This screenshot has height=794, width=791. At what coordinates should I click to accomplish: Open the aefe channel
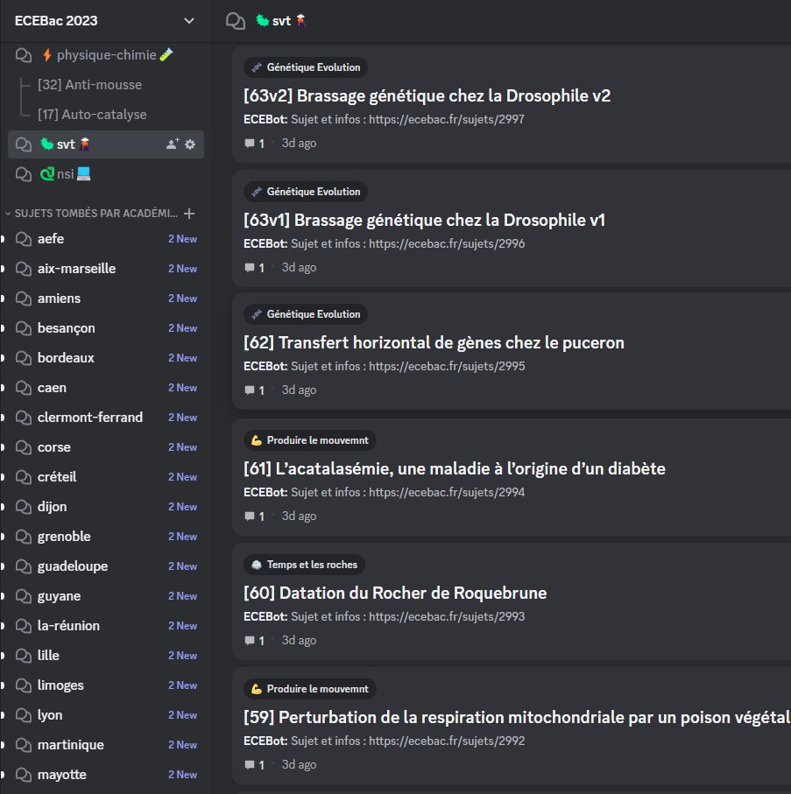tap(106, 238)
